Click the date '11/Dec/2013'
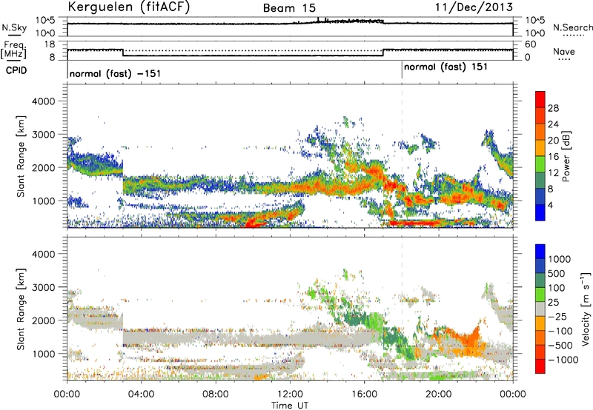This screenshot has height=410, width=593. pos(474,7)
